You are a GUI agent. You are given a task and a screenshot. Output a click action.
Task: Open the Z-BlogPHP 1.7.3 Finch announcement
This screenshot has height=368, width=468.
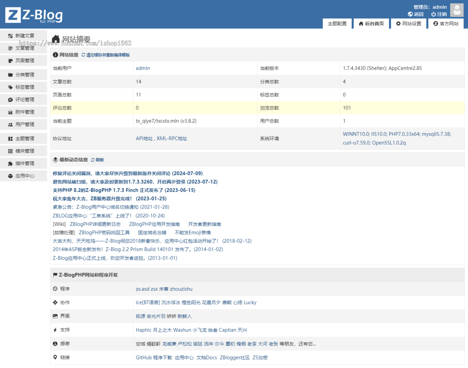124,190
